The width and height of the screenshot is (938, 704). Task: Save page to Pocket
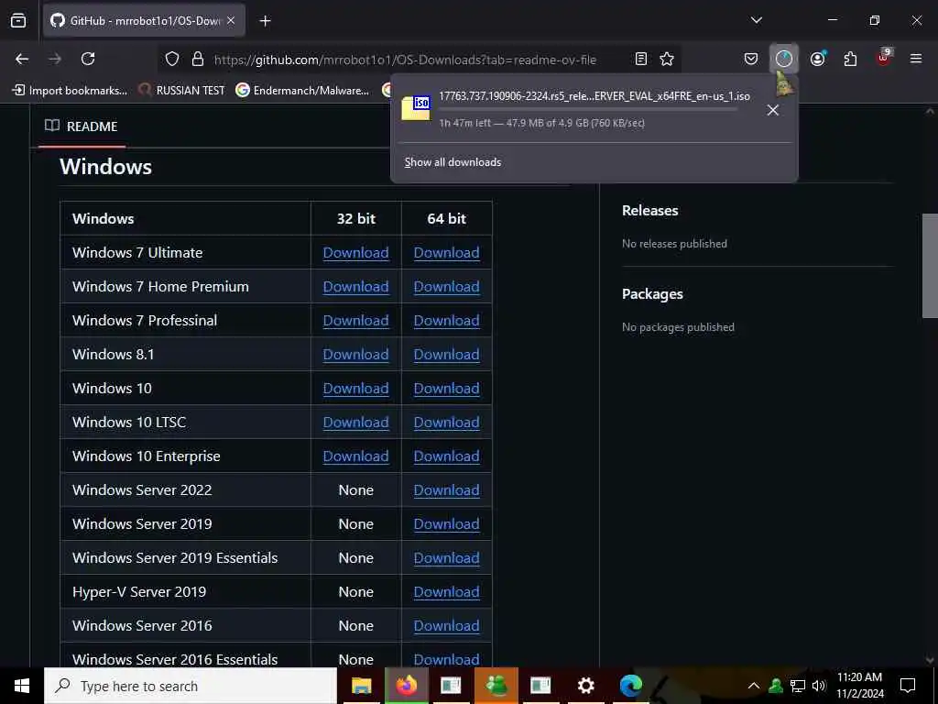[x=751, y=59]
